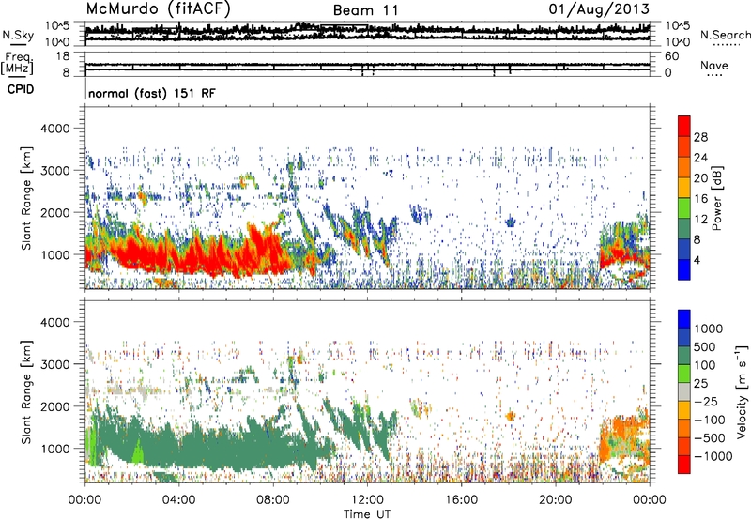Click the left '10^5' tick on N.Sky axis
The image size is (751, 520).
(x=56, y=25)
